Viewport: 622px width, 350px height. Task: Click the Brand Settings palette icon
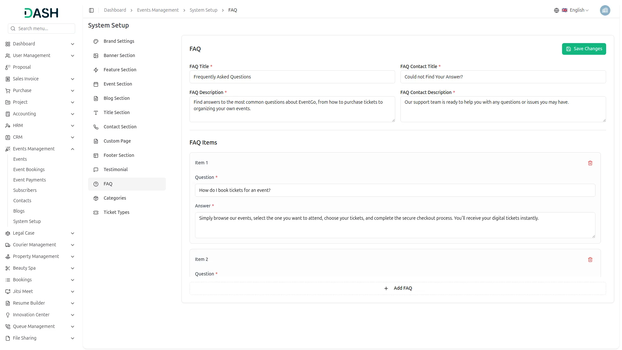click(x=96, y=41)
